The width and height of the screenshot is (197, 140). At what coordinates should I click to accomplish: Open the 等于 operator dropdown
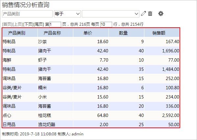coord(67,14)
